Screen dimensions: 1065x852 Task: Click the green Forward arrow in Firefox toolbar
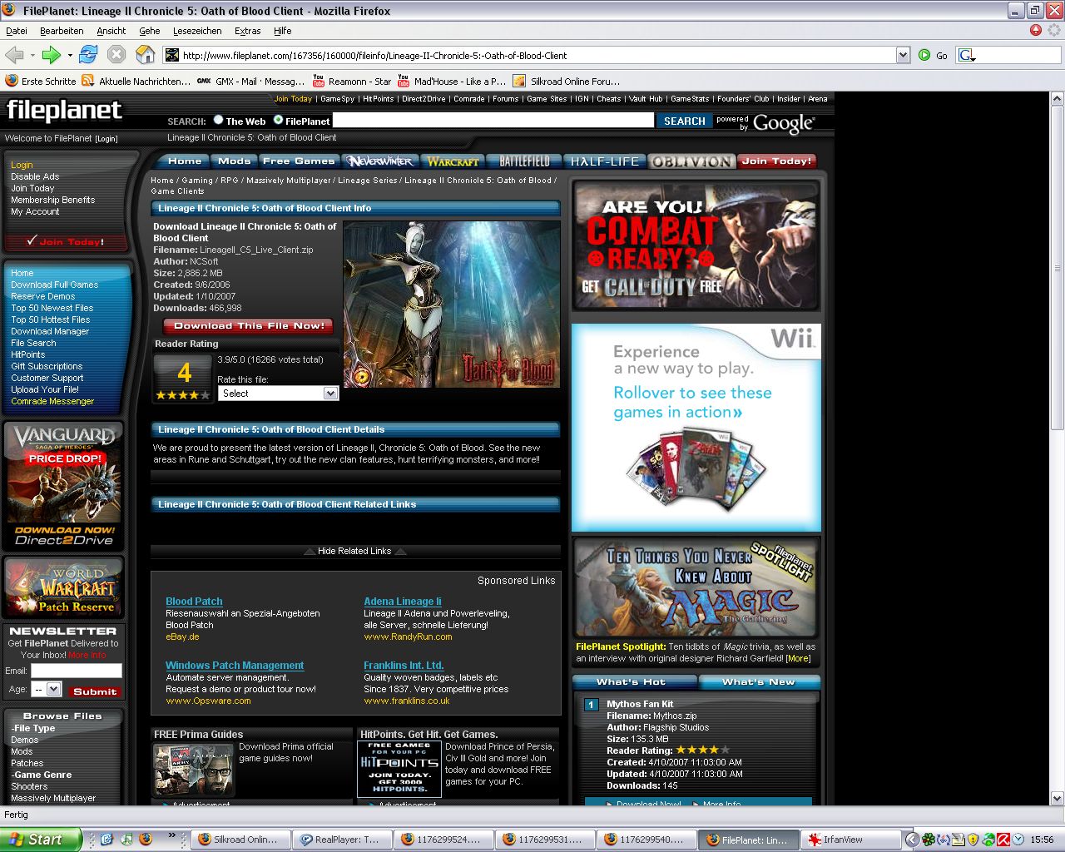tap(51, 56)
